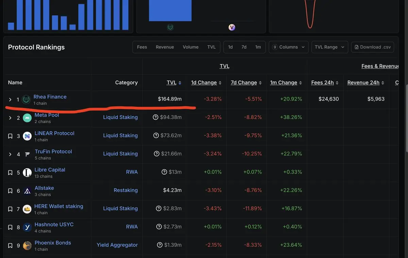Click the help icon beside $1.39m TVL
The height and width of the screenshot is (258, 408).
160,245
